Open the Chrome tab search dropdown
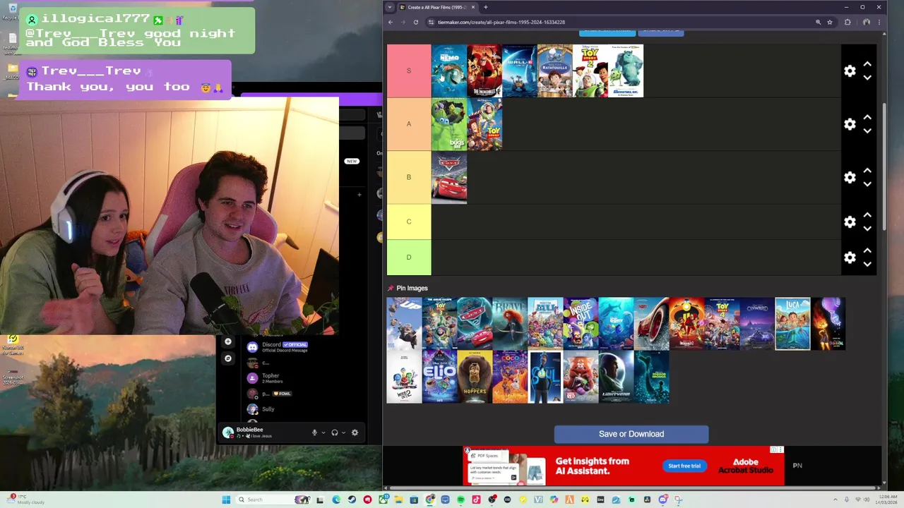 [389, 7]
